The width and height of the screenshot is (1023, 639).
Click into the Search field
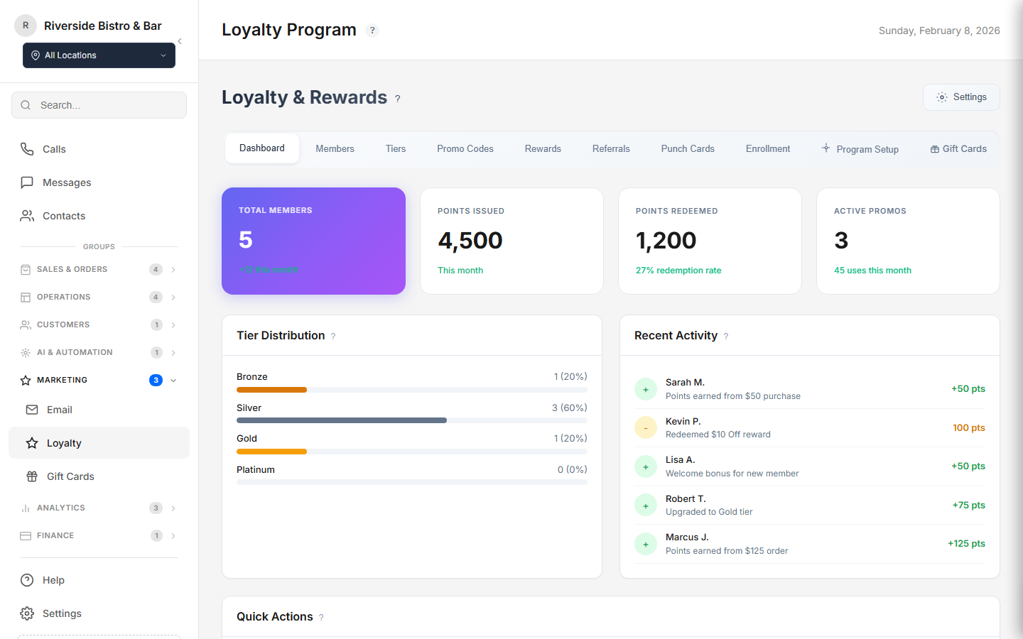98,105
